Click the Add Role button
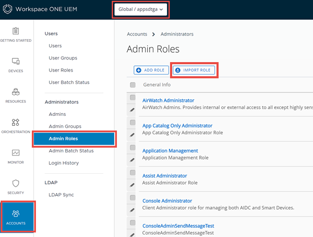This screenshot has height=237, width=313. point(151,70)
